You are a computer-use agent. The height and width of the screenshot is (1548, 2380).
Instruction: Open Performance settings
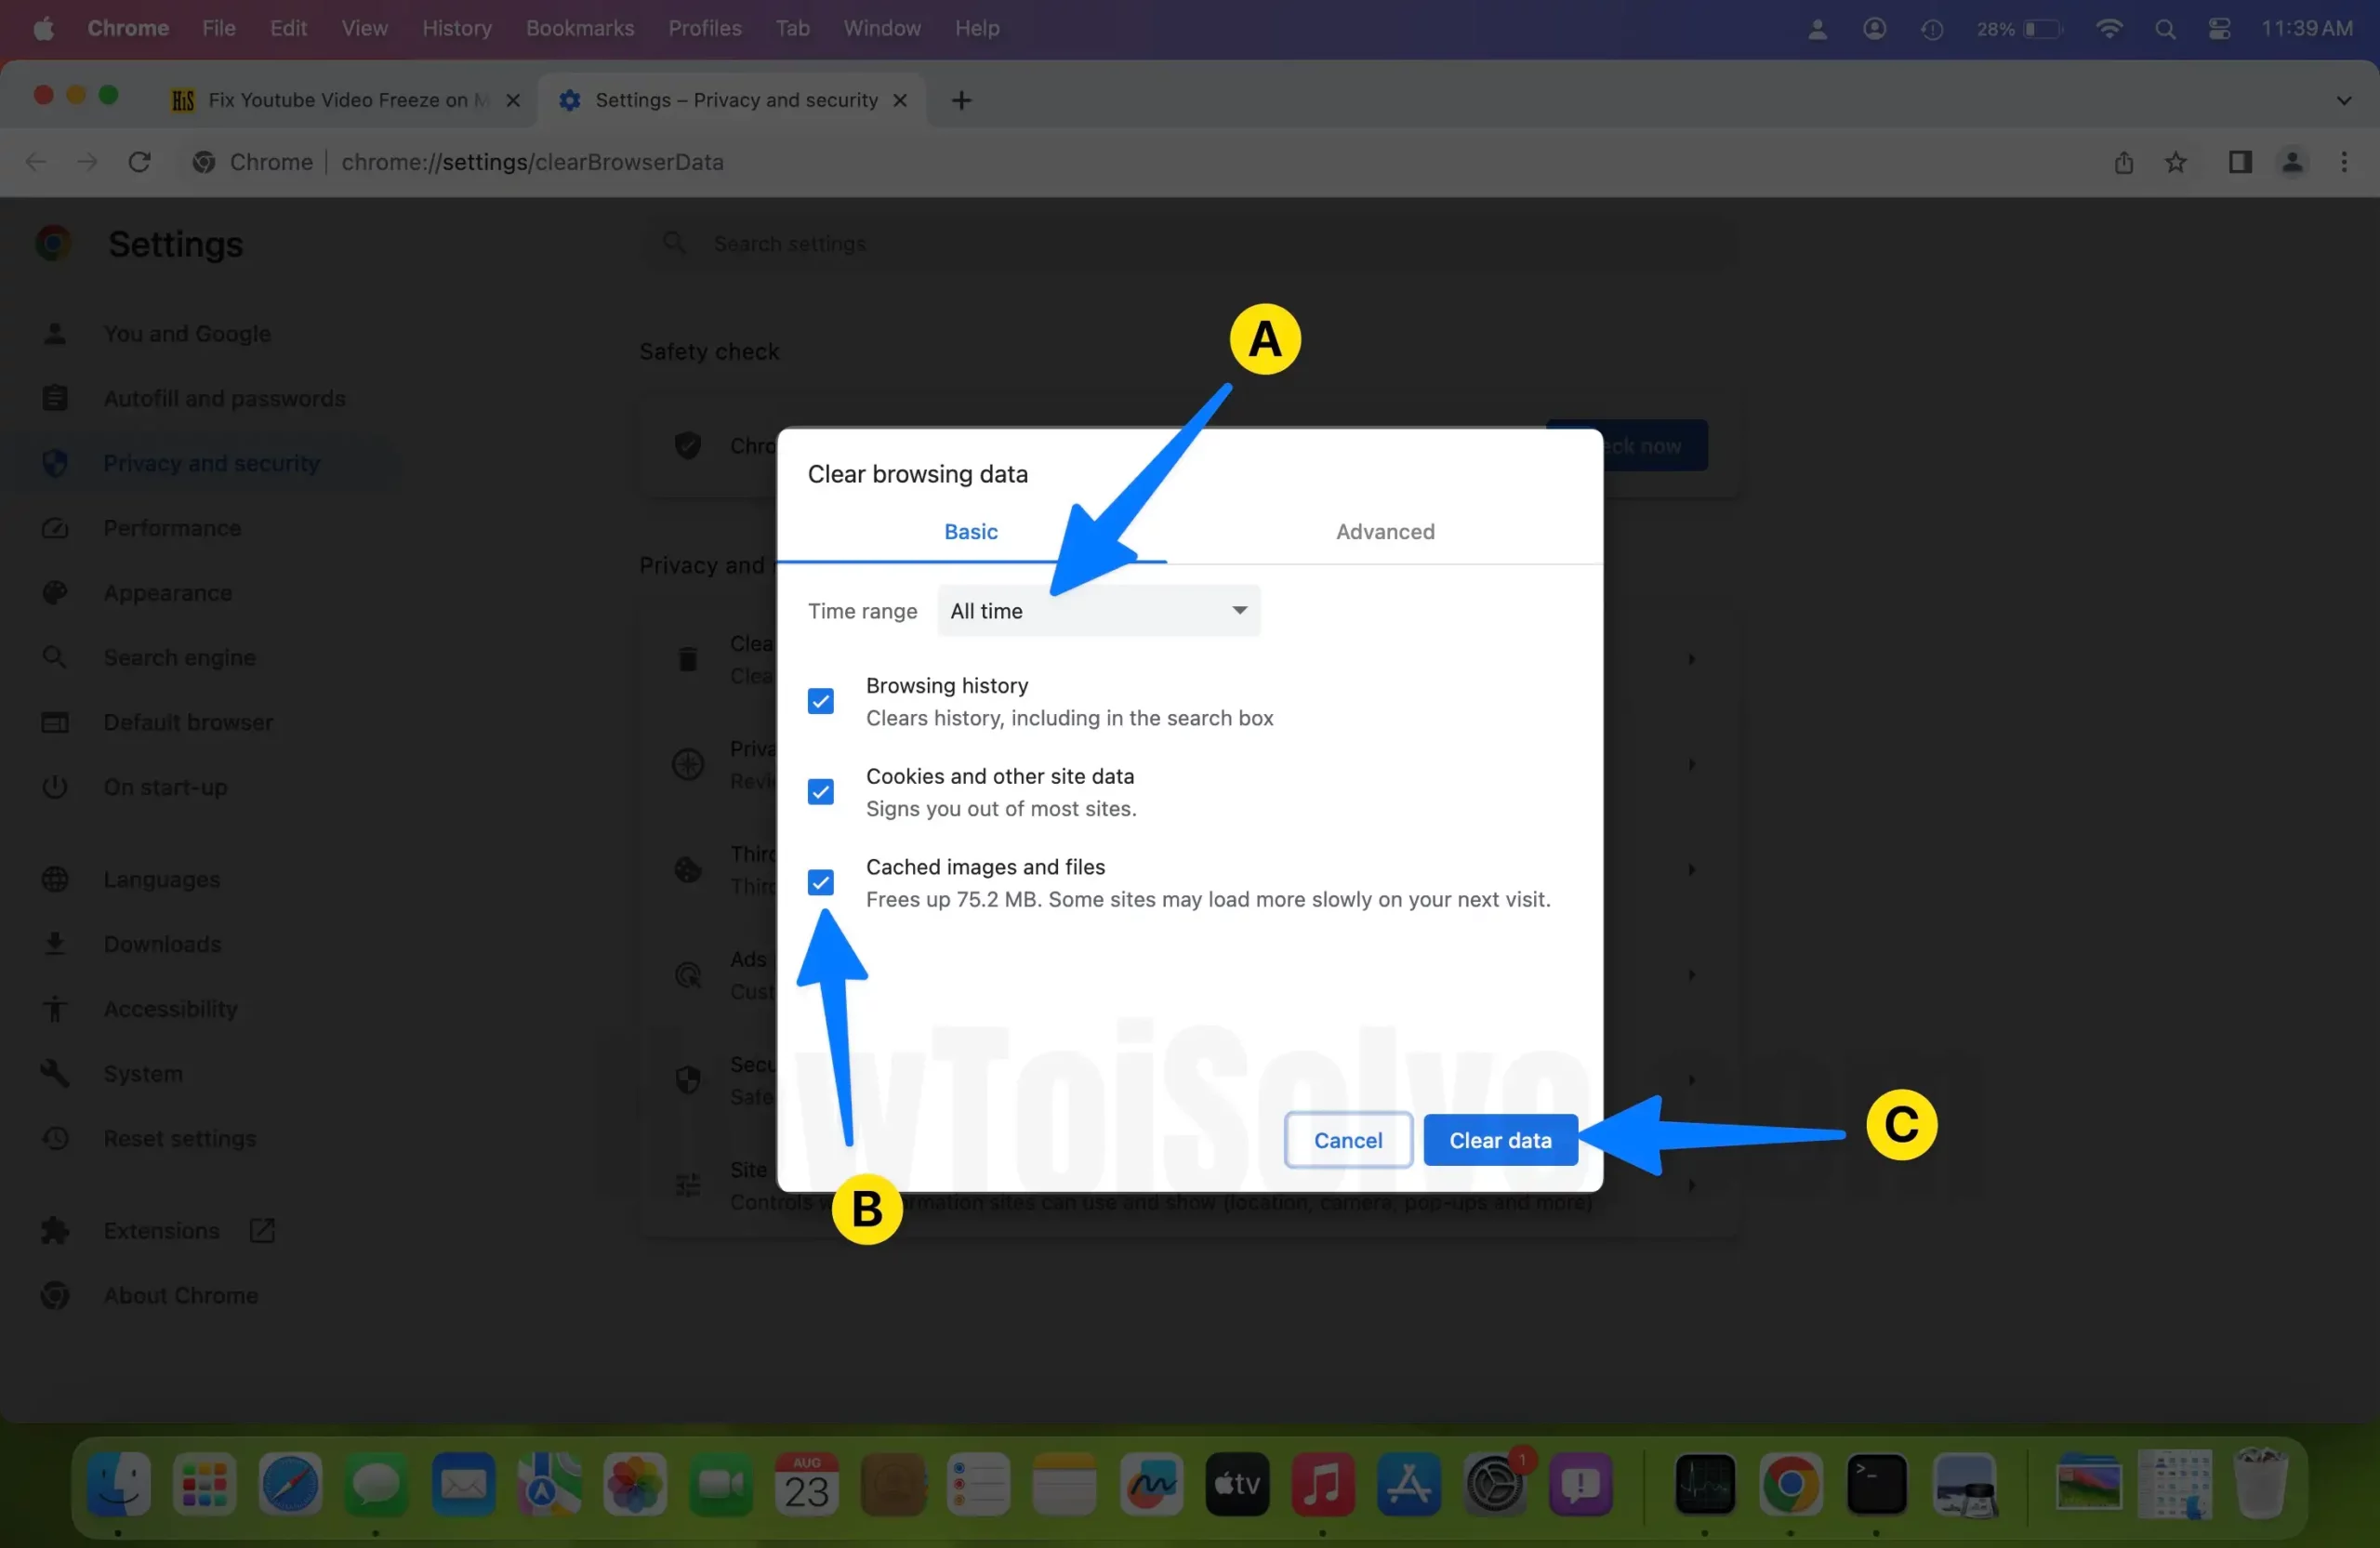(172, 528)
